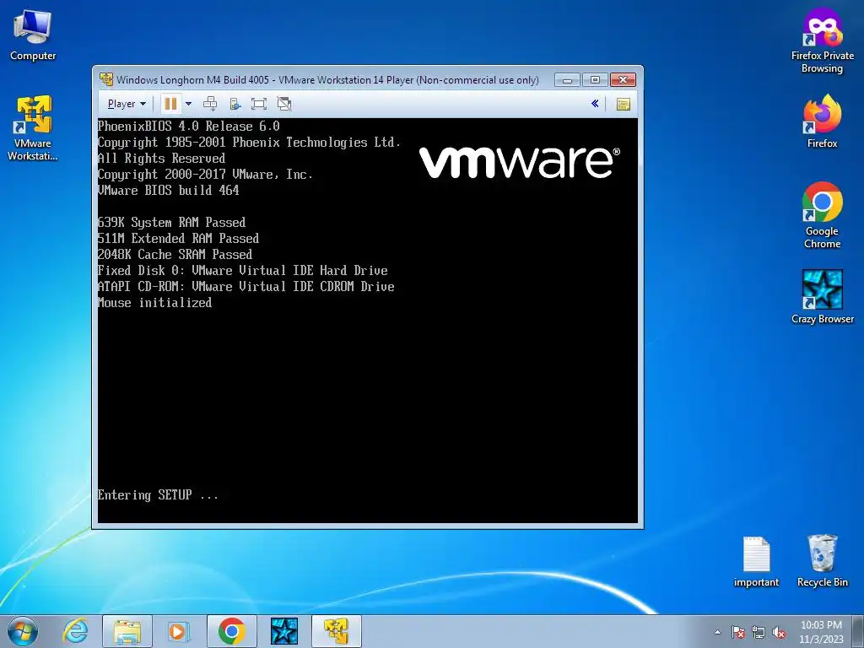
Task: Open the Player menu in VMware
Action: click(127, 104)
